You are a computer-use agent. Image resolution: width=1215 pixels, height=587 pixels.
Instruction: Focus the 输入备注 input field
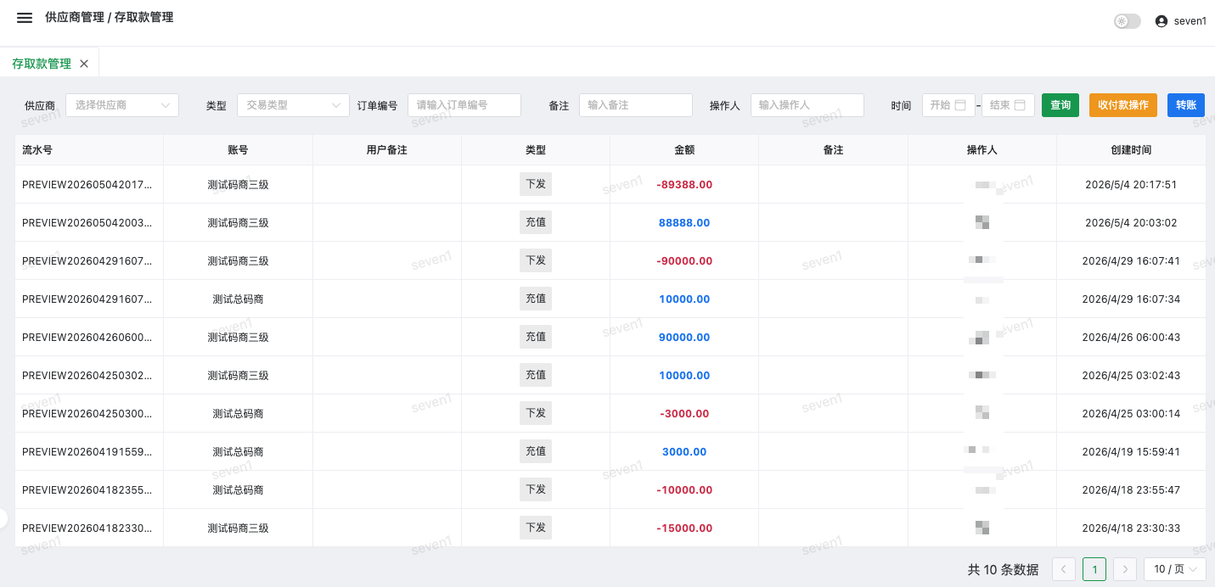[x=636, y=105]
